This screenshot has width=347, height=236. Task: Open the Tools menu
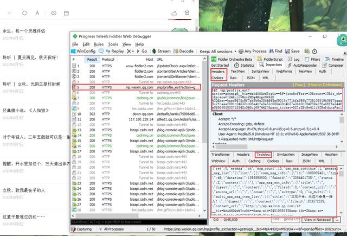(113, 44)
